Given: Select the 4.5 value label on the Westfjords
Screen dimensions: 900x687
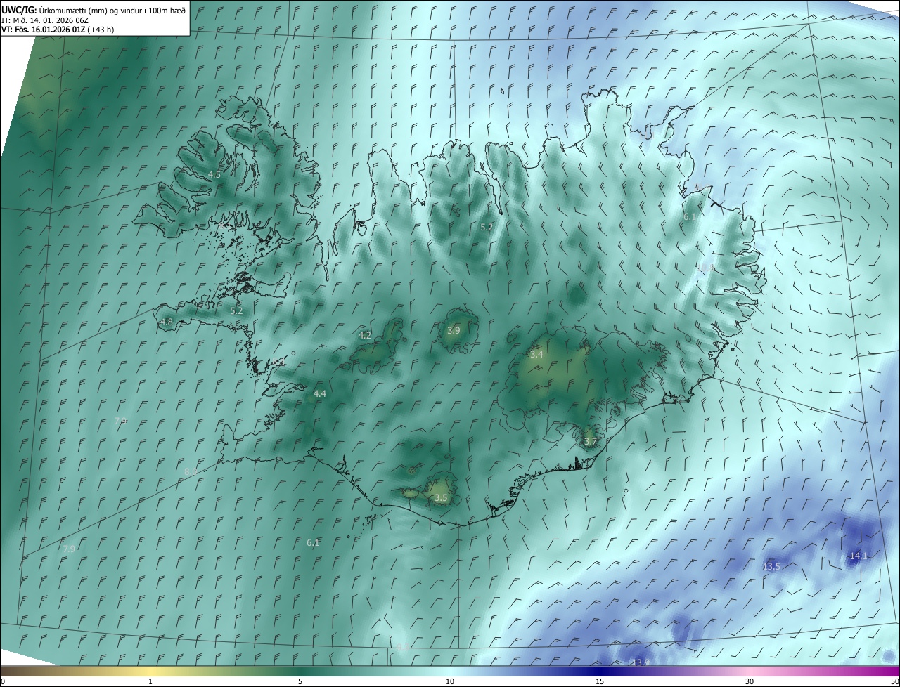Looking at the screenshot, I should pos(214,174).
